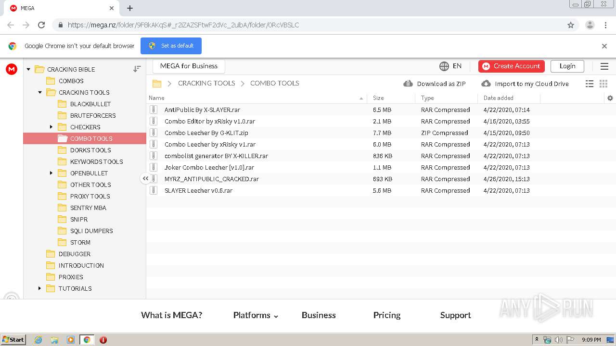Screen dimensions: 616x346
Task: Click the Set as default button
Action: [x=171, y=46]
